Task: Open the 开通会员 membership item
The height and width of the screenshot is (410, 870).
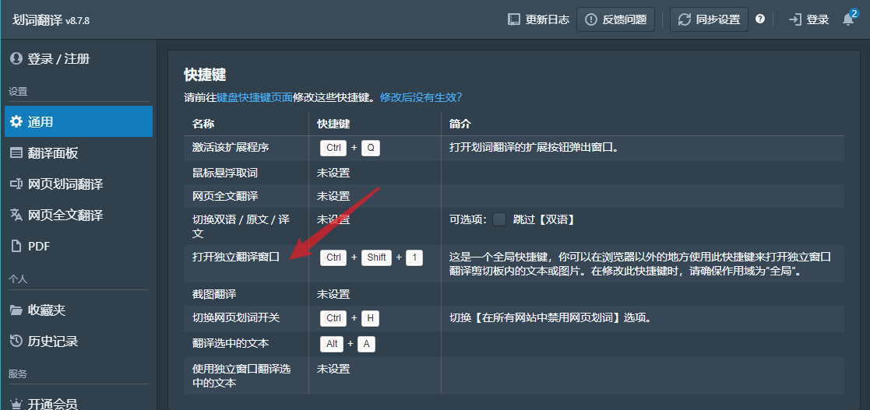Action: 78,405
